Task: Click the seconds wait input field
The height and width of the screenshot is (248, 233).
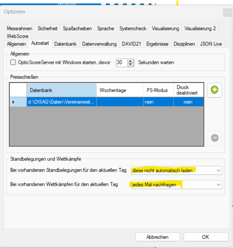Action: (121, 63)
